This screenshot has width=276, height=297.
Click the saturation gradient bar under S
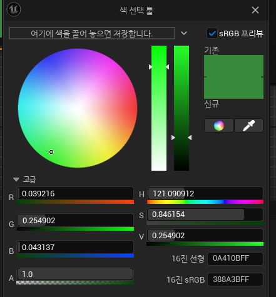(205, 223)
